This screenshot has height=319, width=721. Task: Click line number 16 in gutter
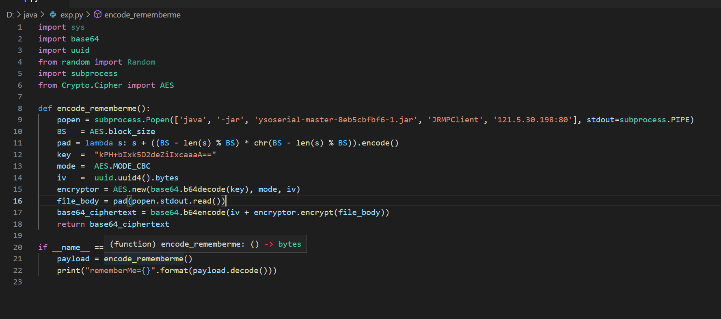coord(18,201)
